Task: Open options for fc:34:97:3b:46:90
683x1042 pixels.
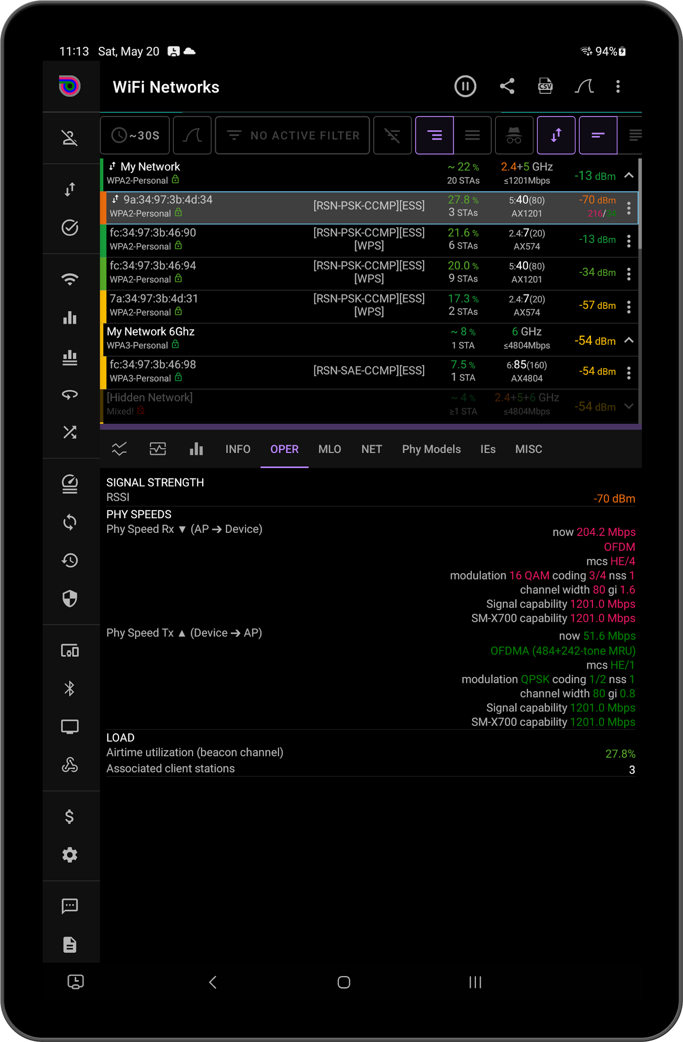Action: point(629,241)
